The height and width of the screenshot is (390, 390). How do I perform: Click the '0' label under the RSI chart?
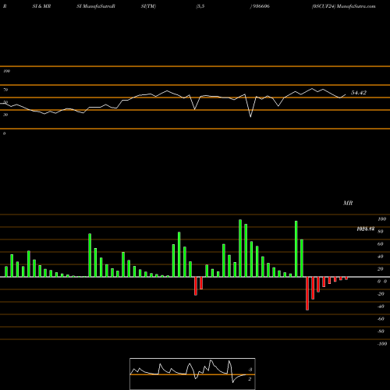coord(4,133)
